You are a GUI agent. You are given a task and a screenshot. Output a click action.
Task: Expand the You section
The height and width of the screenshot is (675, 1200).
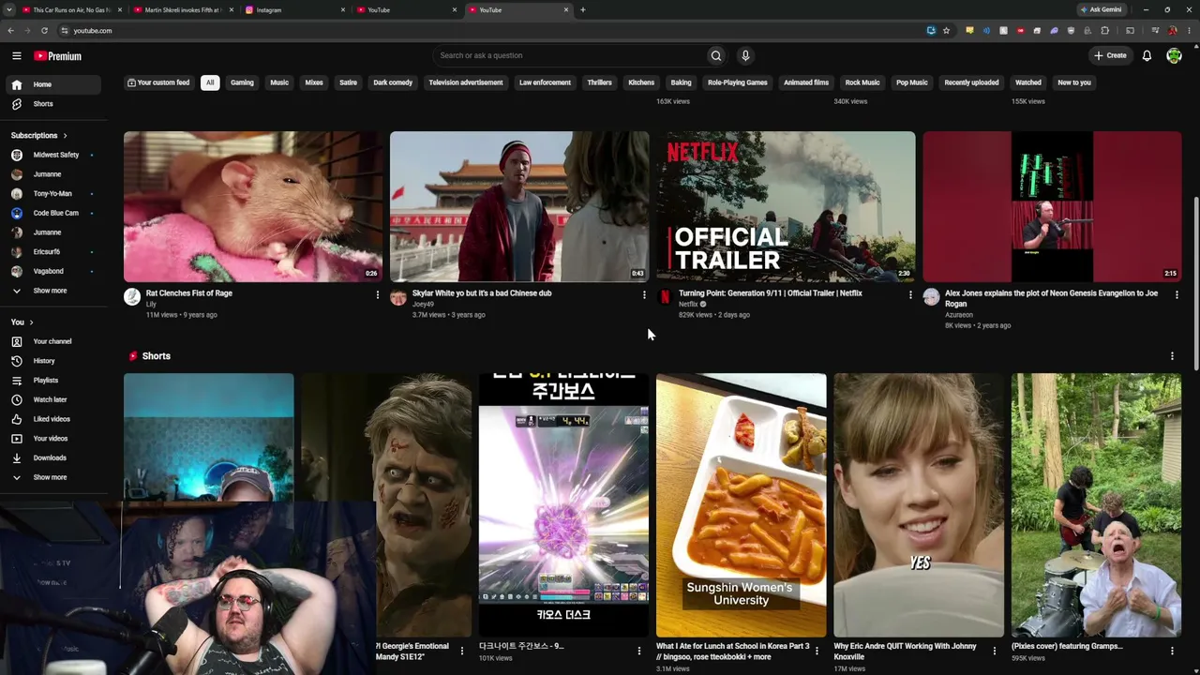[x=22, y=322]
